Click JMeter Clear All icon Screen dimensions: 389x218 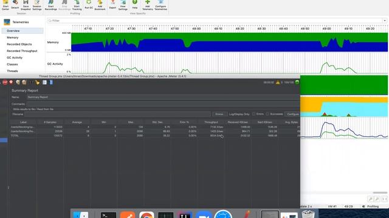pyautogui.click(x=24, y=82)
